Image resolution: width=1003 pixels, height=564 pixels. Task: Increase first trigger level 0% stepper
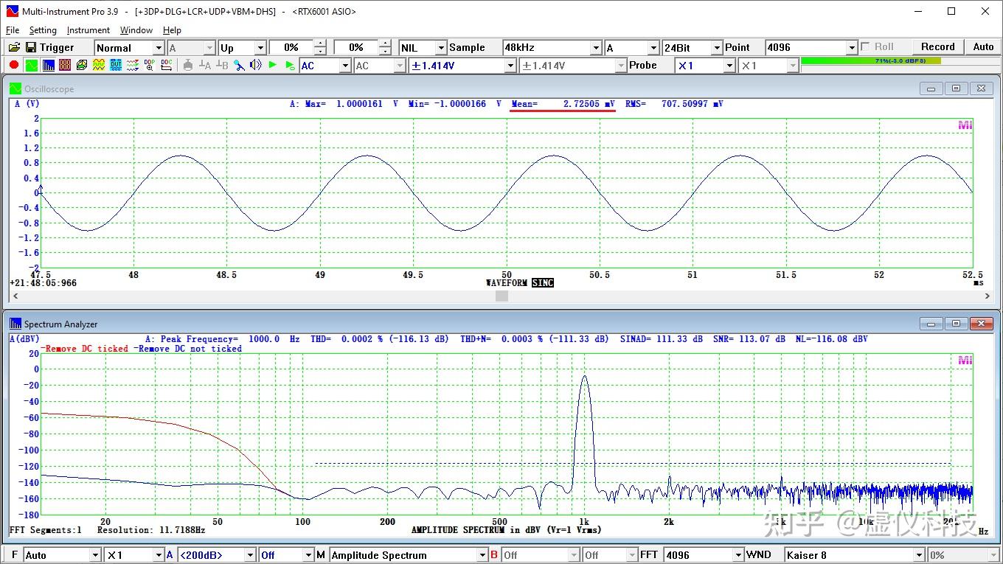click(x=319, y=43)
